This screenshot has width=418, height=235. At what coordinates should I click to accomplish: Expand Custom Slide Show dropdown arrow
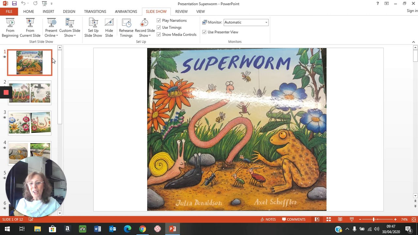pyautogui.click(x=75, y=36)
